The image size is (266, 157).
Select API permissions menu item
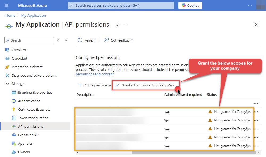pos(35,126)
